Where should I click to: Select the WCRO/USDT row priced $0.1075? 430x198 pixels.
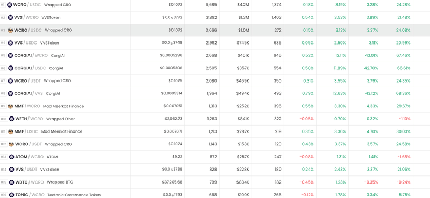click(215, 81)
